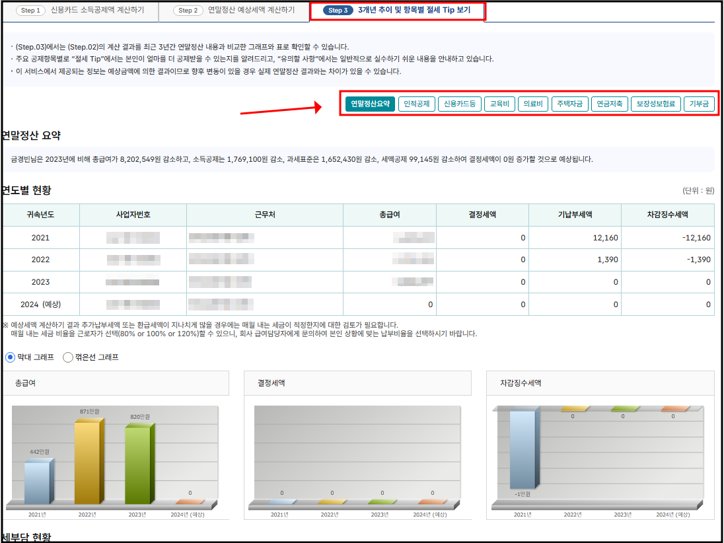Image resolution: width=724 pixels, height=543 pixels.
Task: Show the 연금저축 section
Action: 609,104
